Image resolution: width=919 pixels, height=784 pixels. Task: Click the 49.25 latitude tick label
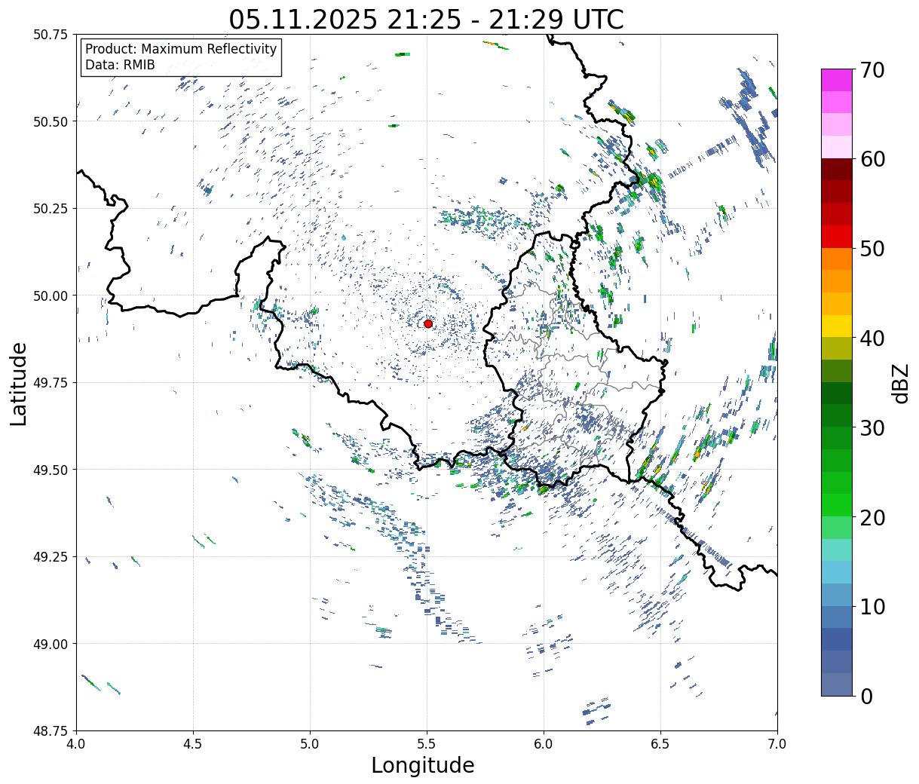[51, 557]
